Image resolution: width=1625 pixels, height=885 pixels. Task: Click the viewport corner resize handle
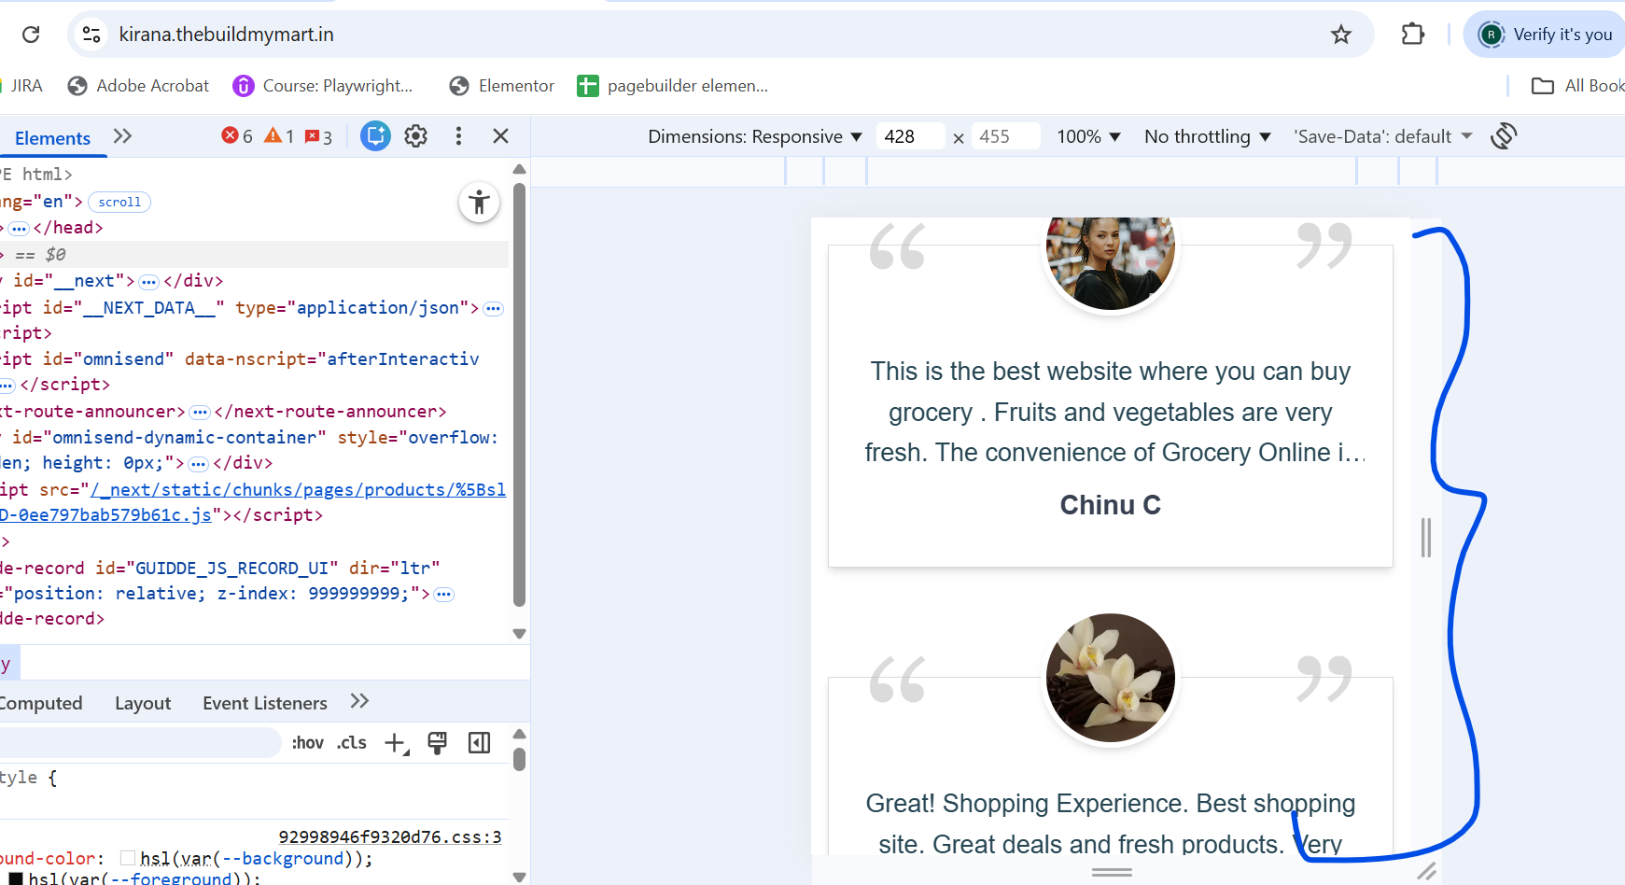point(1427,871)
